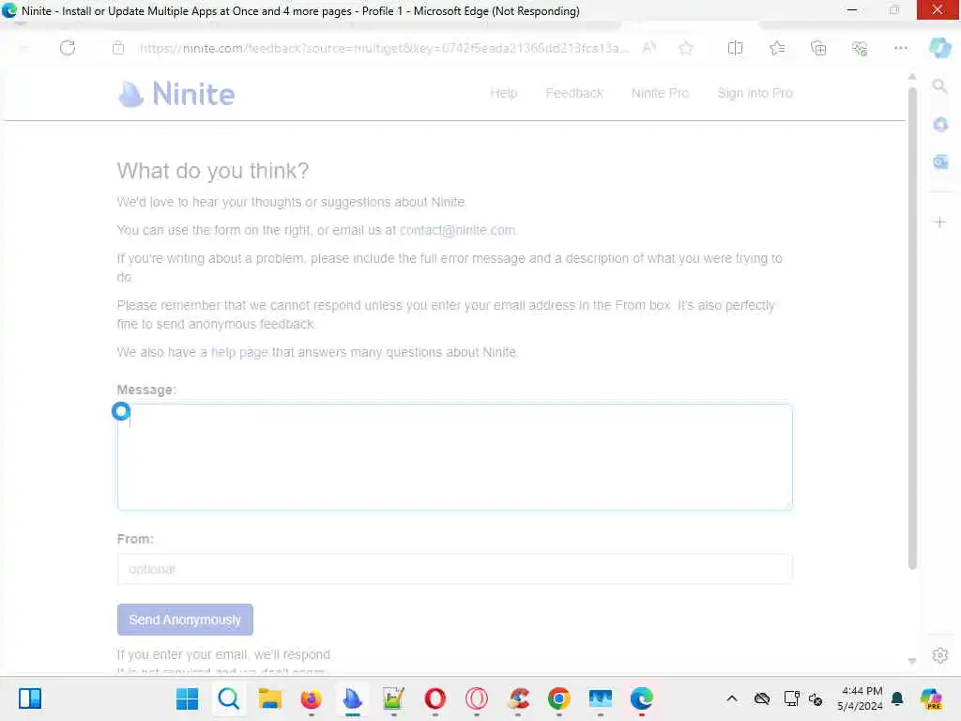
Task: Open Browser essentials heart icon
Action: [860, 48]
